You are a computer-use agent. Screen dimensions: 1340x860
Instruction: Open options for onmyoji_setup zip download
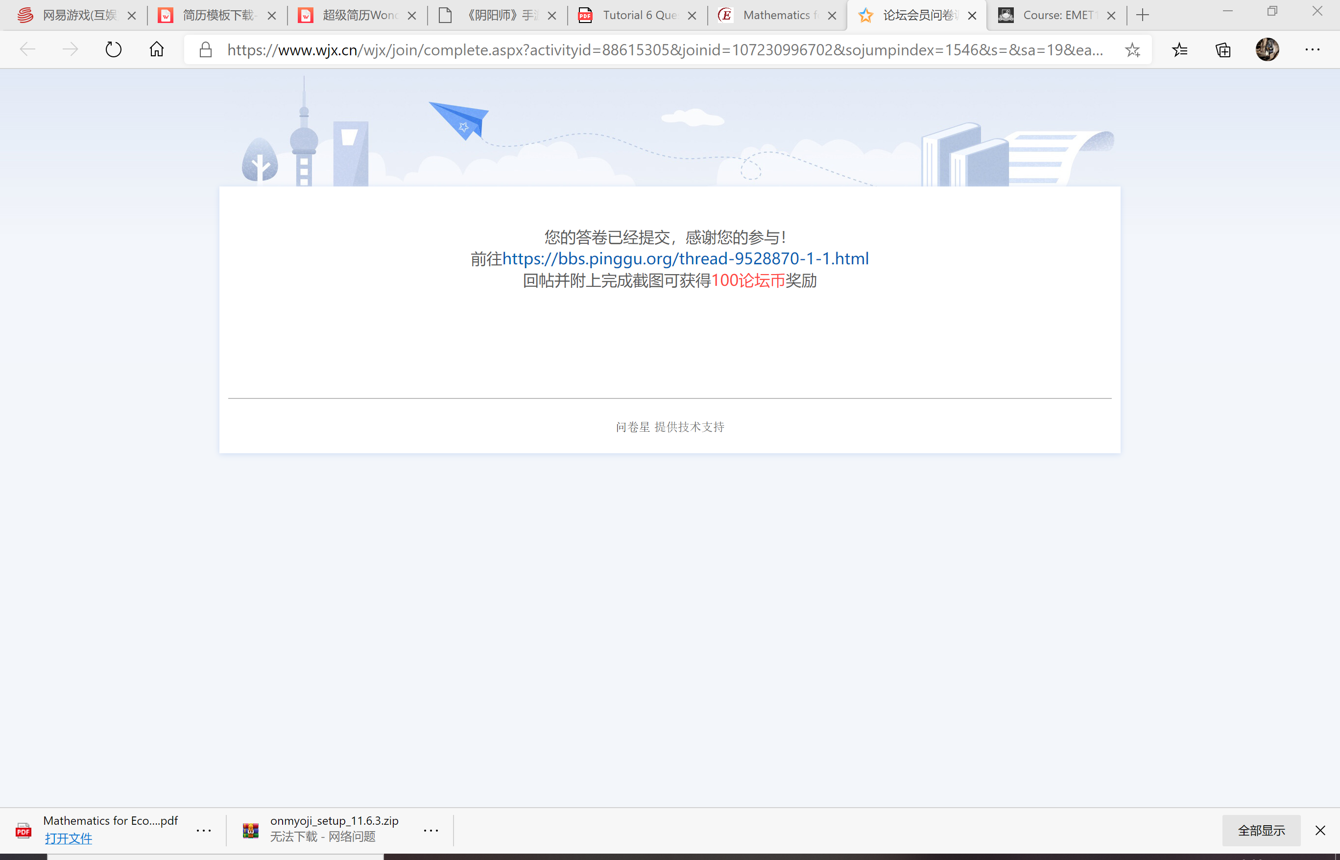tap(431, 831)
